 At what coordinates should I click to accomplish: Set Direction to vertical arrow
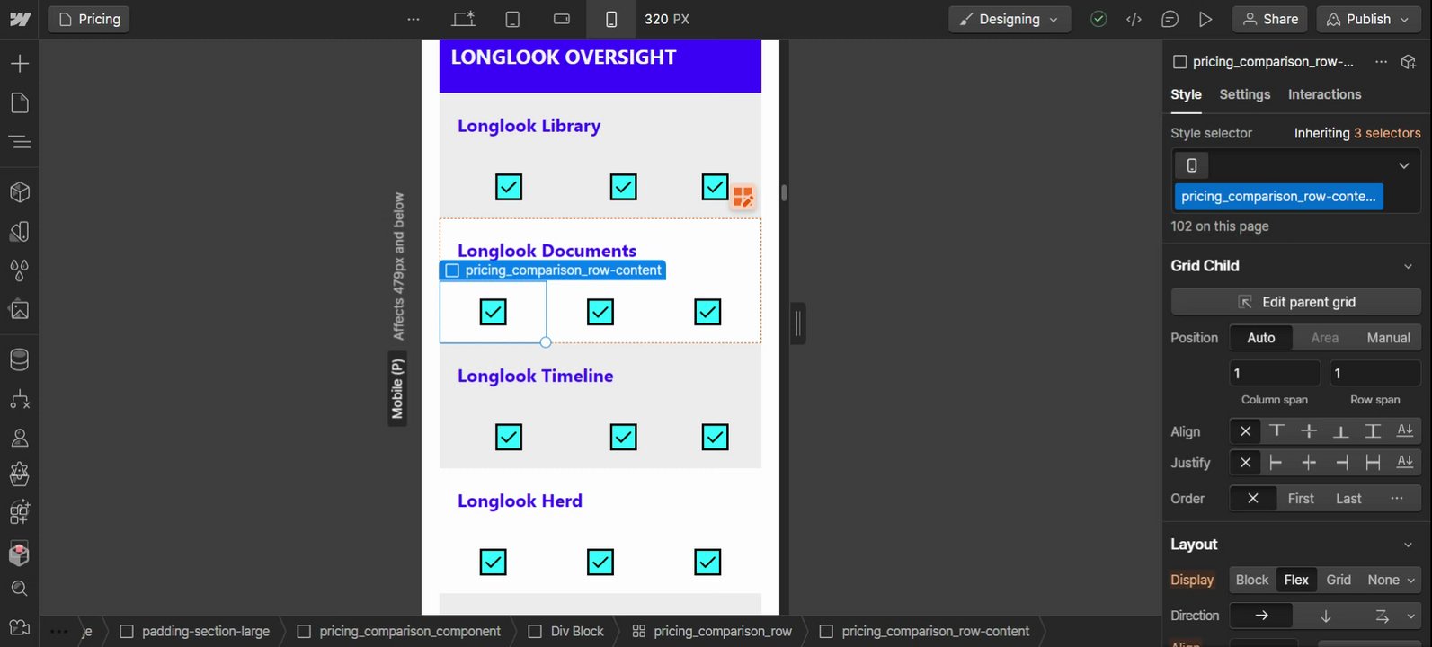1325,616
